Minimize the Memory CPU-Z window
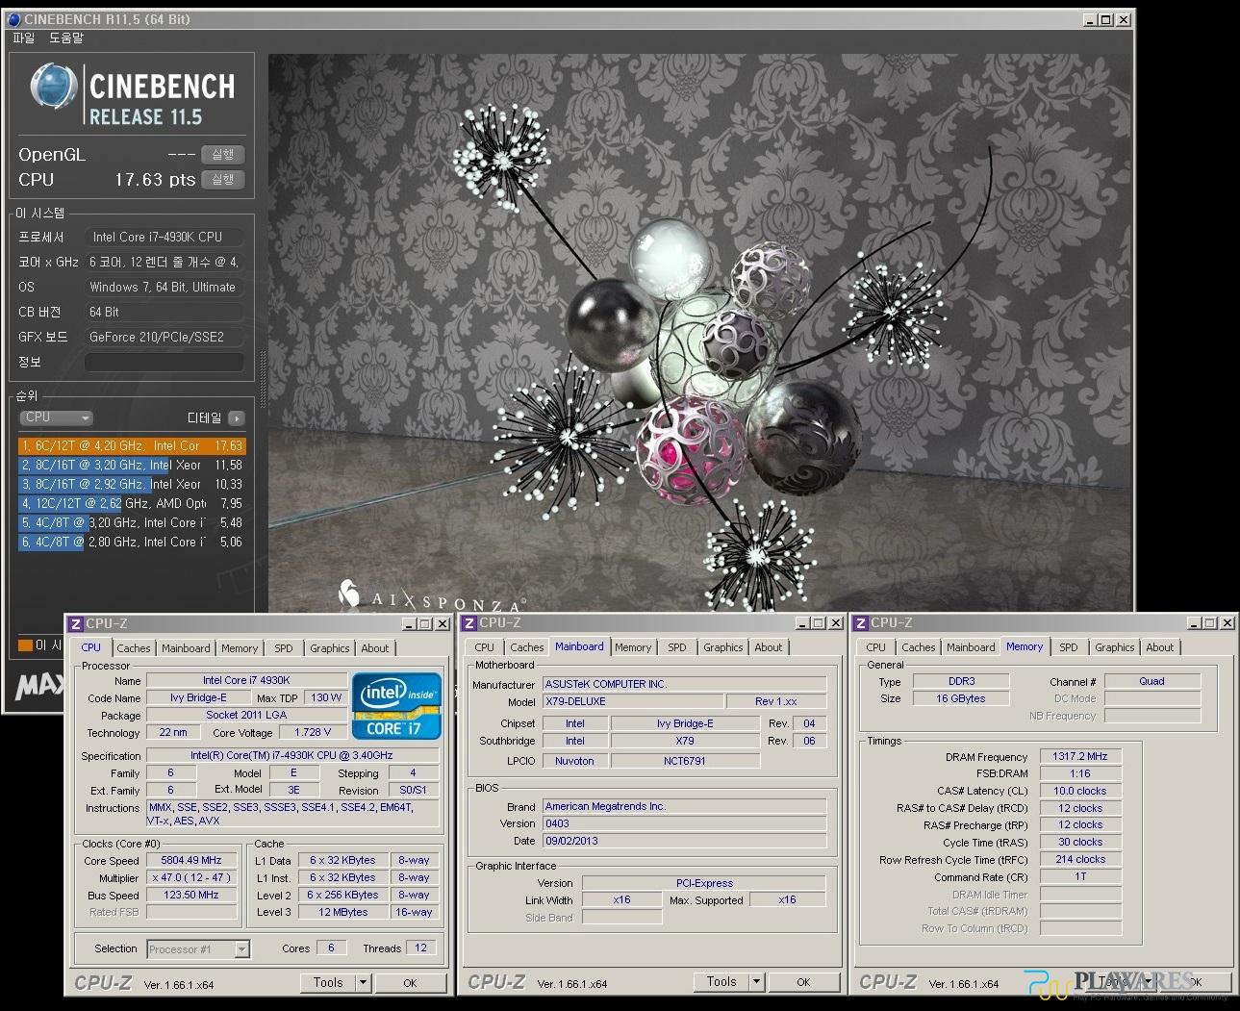Viewport: 1240px width, 1011px height. point(1195,623)
